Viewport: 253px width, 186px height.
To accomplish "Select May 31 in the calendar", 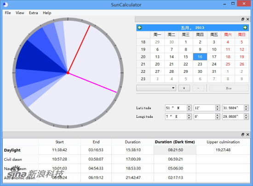I will (x=214, y=71).
